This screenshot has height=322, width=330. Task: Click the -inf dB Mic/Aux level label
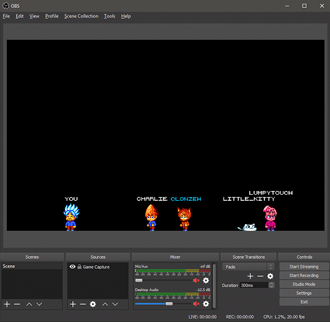(x=204, y=266)
